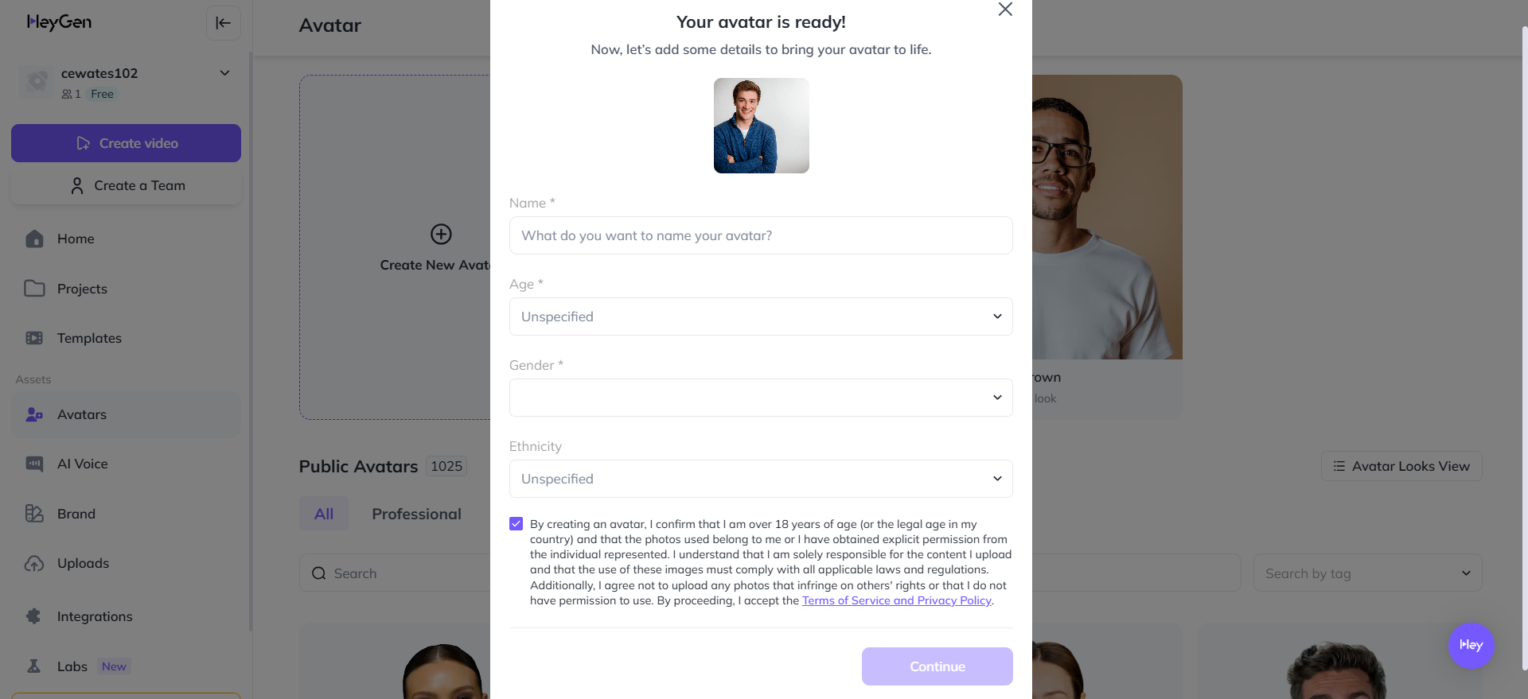Click the Brand icon in the sidebar
The width and height of the screenshot is (1528, 699).
(x=34, y=514)
